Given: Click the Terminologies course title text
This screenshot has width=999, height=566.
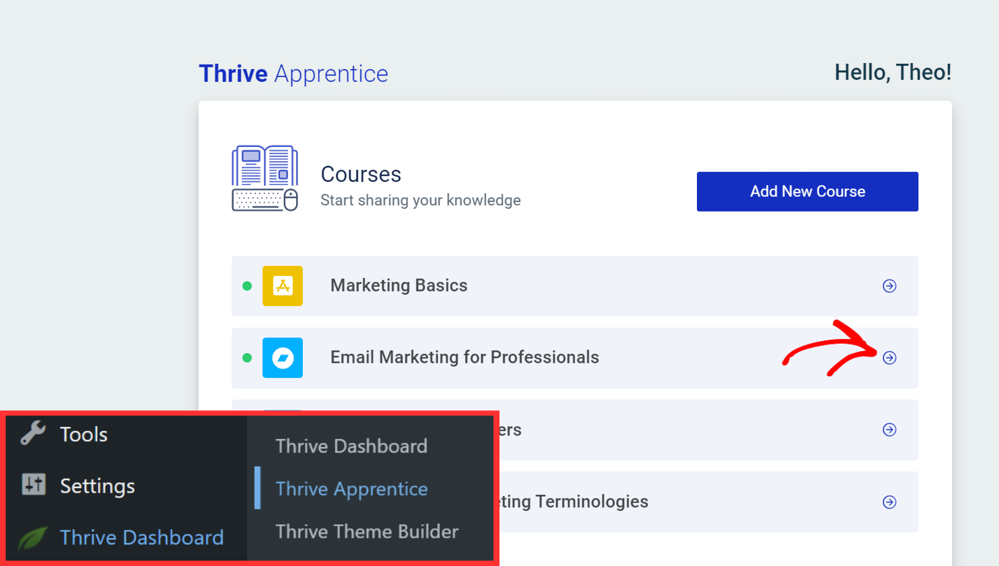Looking at the screenshot, I should [574, 502].
